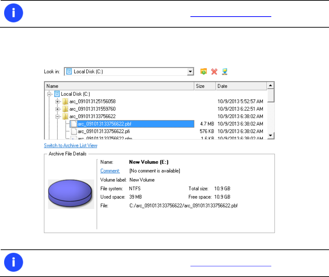Screen dimensions: 329x277
Task: Click the vertical scrollbar thumb
Action: [x=271, y=96]
